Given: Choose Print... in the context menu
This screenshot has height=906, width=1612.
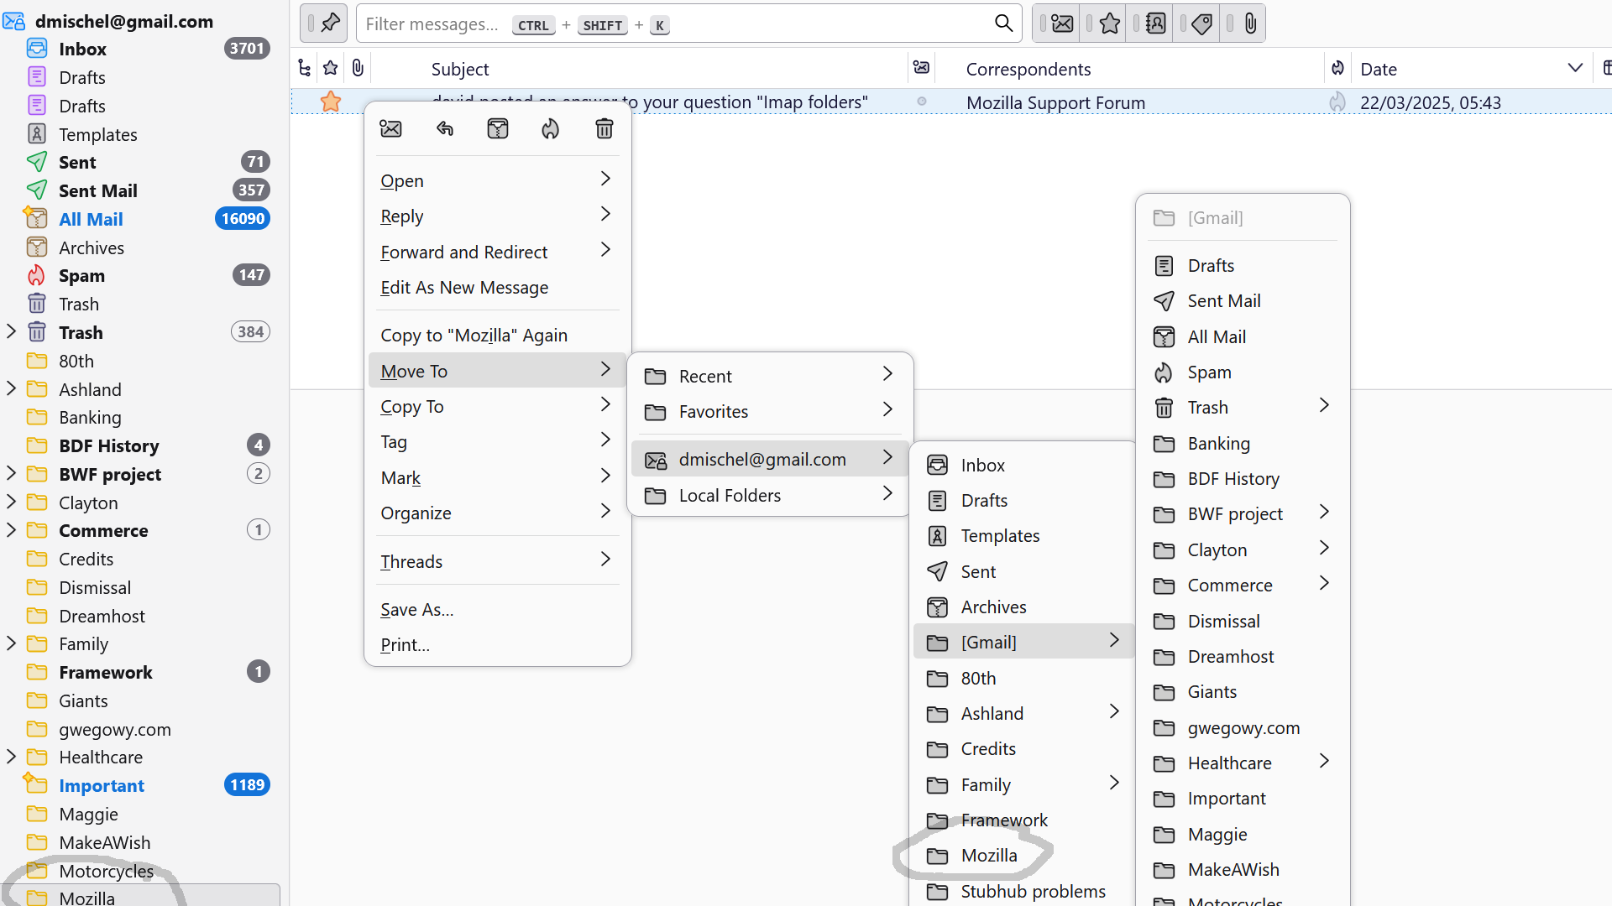Looking at the screenshot, I should pyautogui.click(x=497, y=644).
